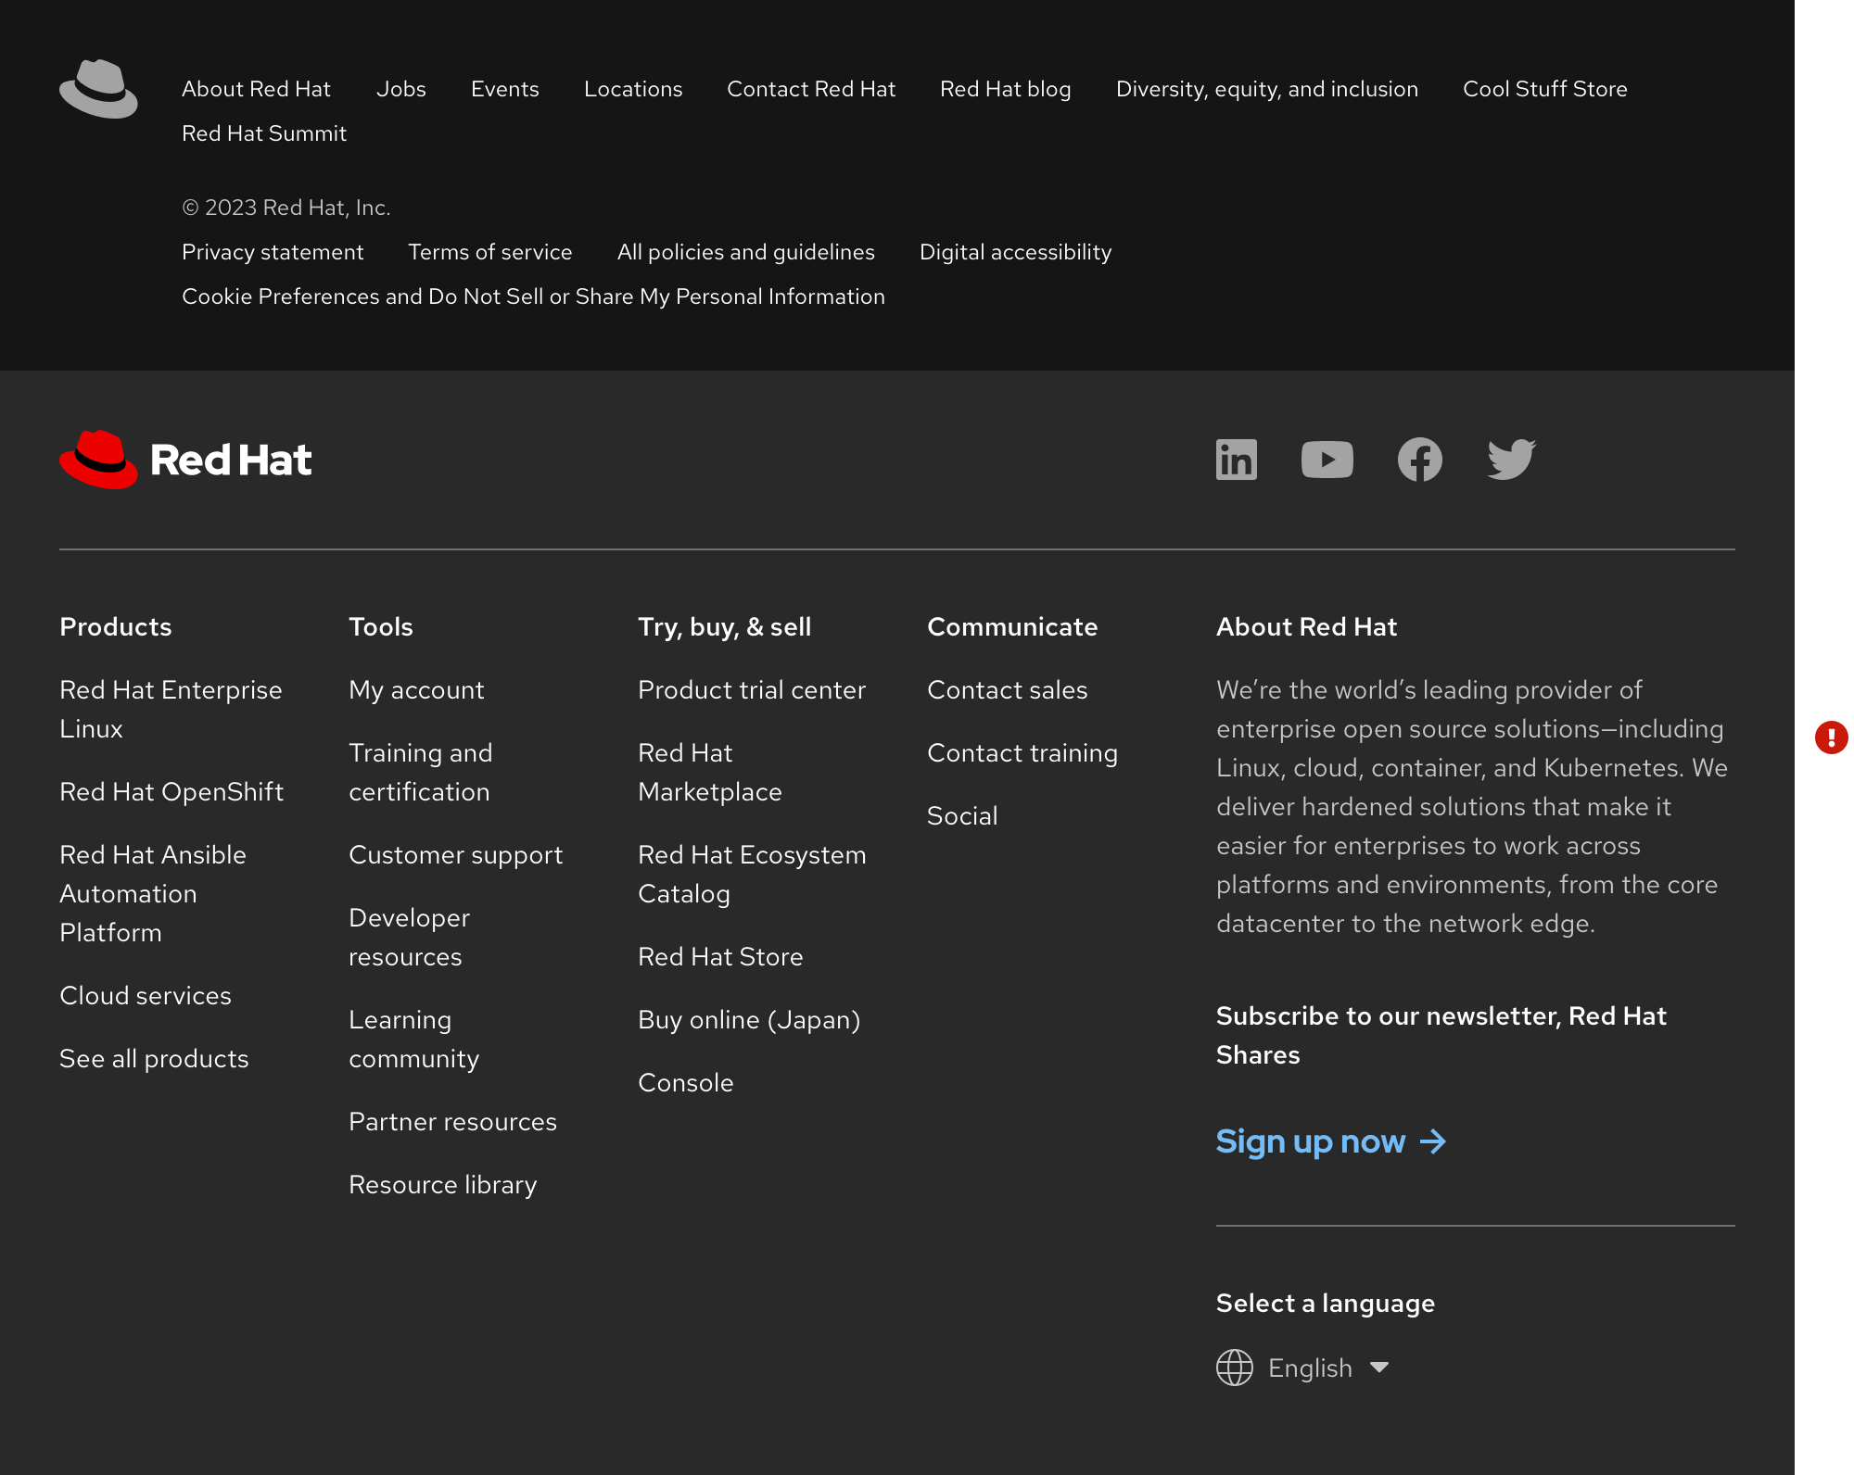The height and width of the screenshot is (1475, 1854).
Task: Open Red Hat's Facebook page
Action: [1419, 459]
